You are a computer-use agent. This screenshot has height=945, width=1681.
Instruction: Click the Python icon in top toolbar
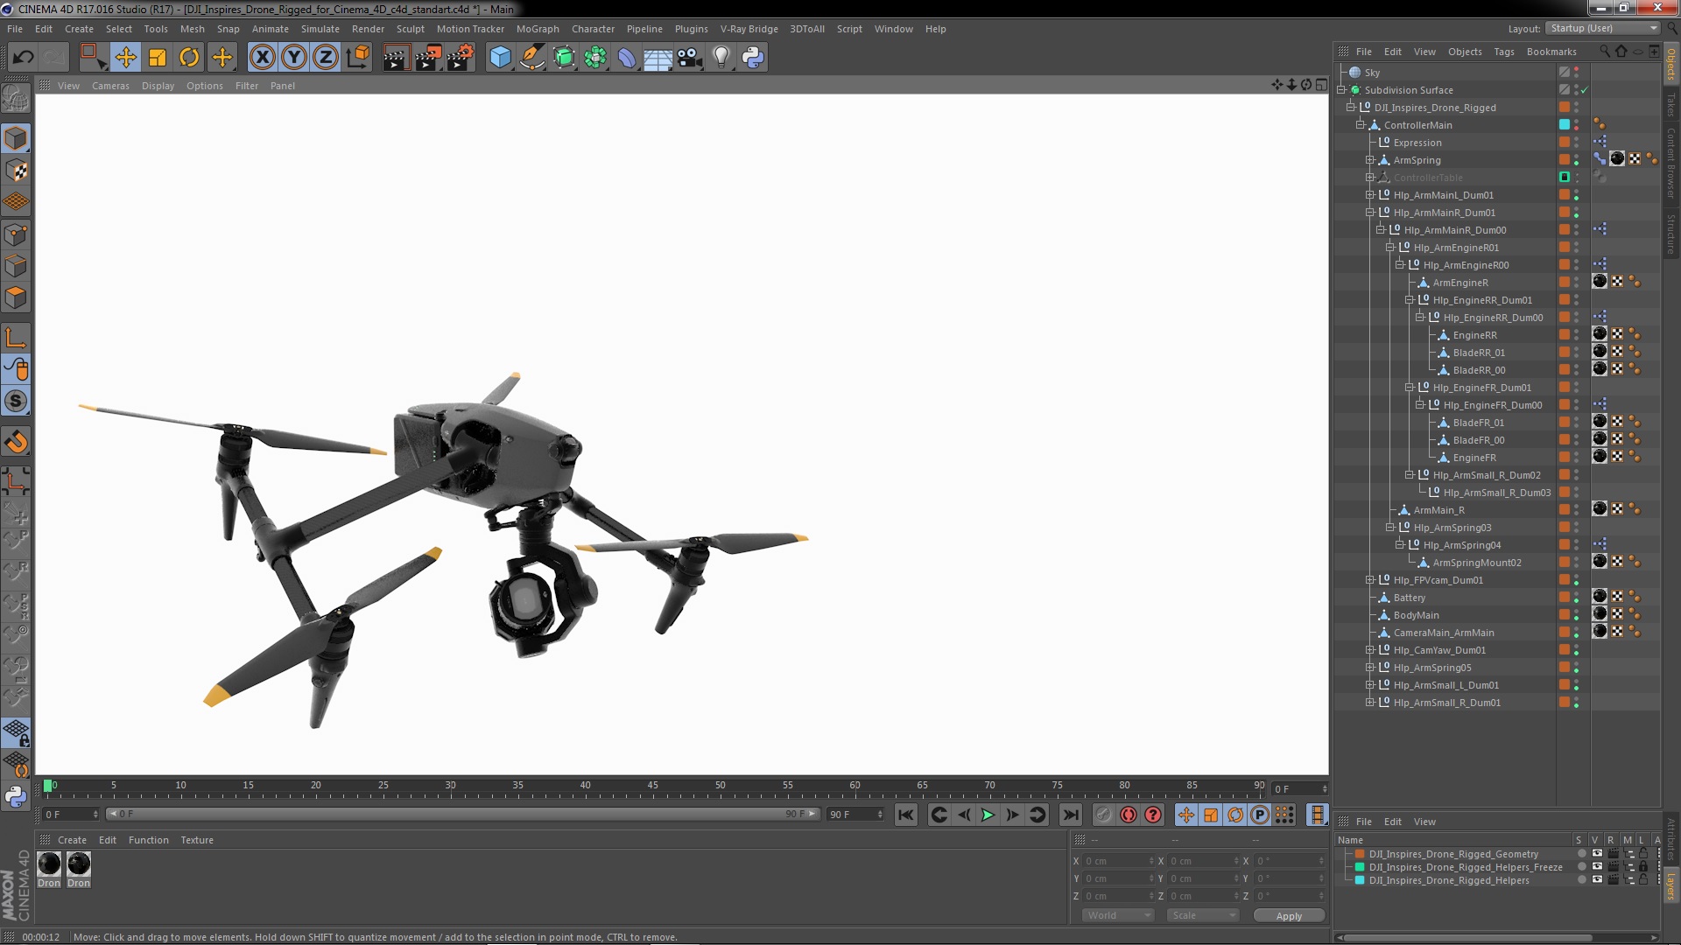(753, 58)
